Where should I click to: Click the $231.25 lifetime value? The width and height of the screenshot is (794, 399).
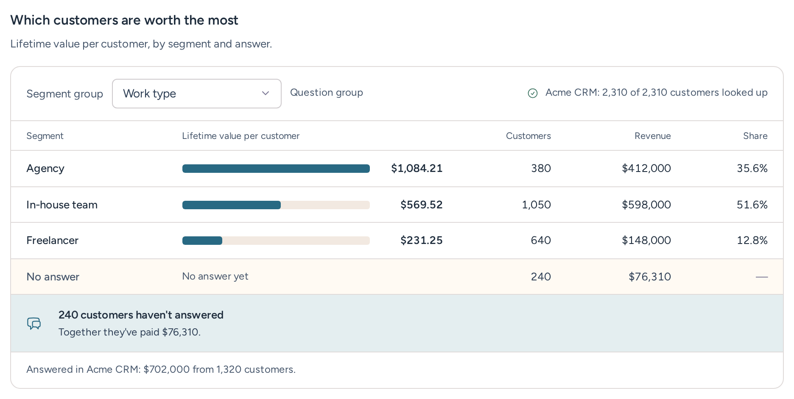422,240
